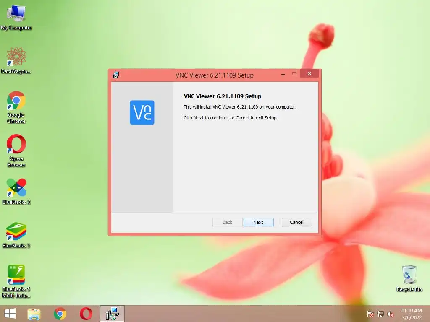Select the My Computer desktop icon
Image resolution: width=430 pixels, height=322 pixels.
pos(16,18)
